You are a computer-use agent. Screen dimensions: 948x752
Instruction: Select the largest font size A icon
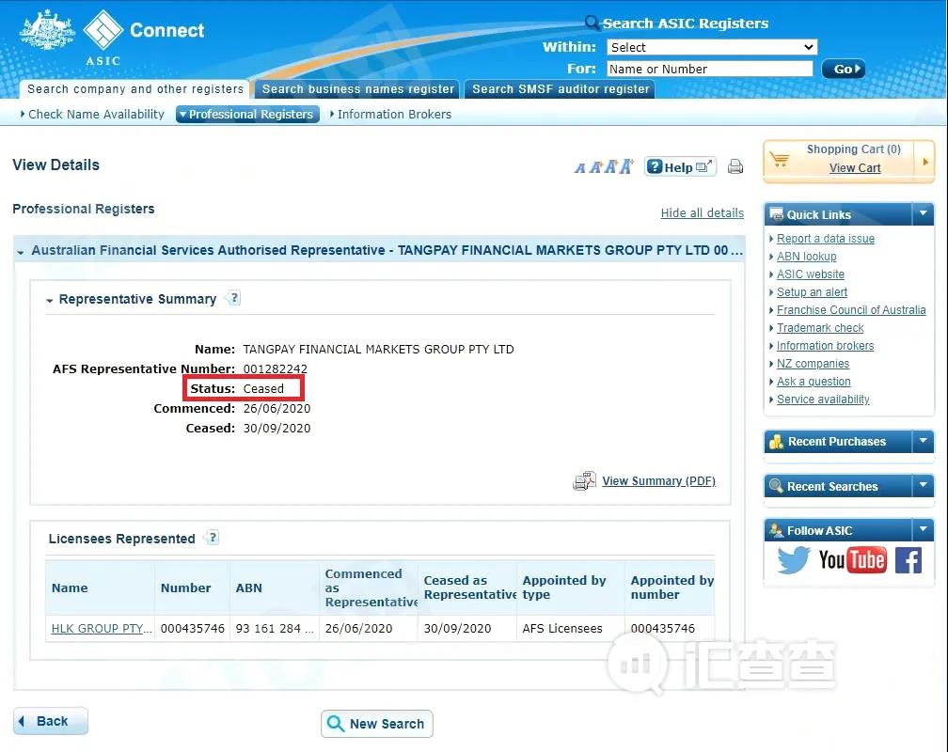click(x=626, y=166)
